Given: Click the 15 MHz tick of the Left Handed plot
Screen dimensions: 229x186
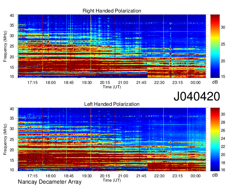Looking at the screenshot, I should (x=12, y=161).
